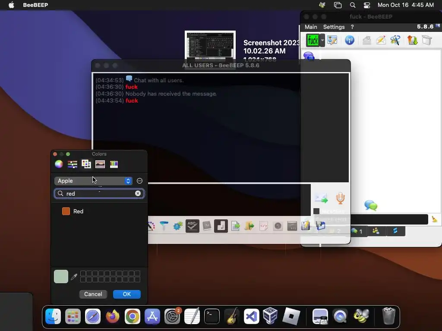Screen dimensions: 442x331
Task: Click the white box icon in main toolbar
Action: 427,40
